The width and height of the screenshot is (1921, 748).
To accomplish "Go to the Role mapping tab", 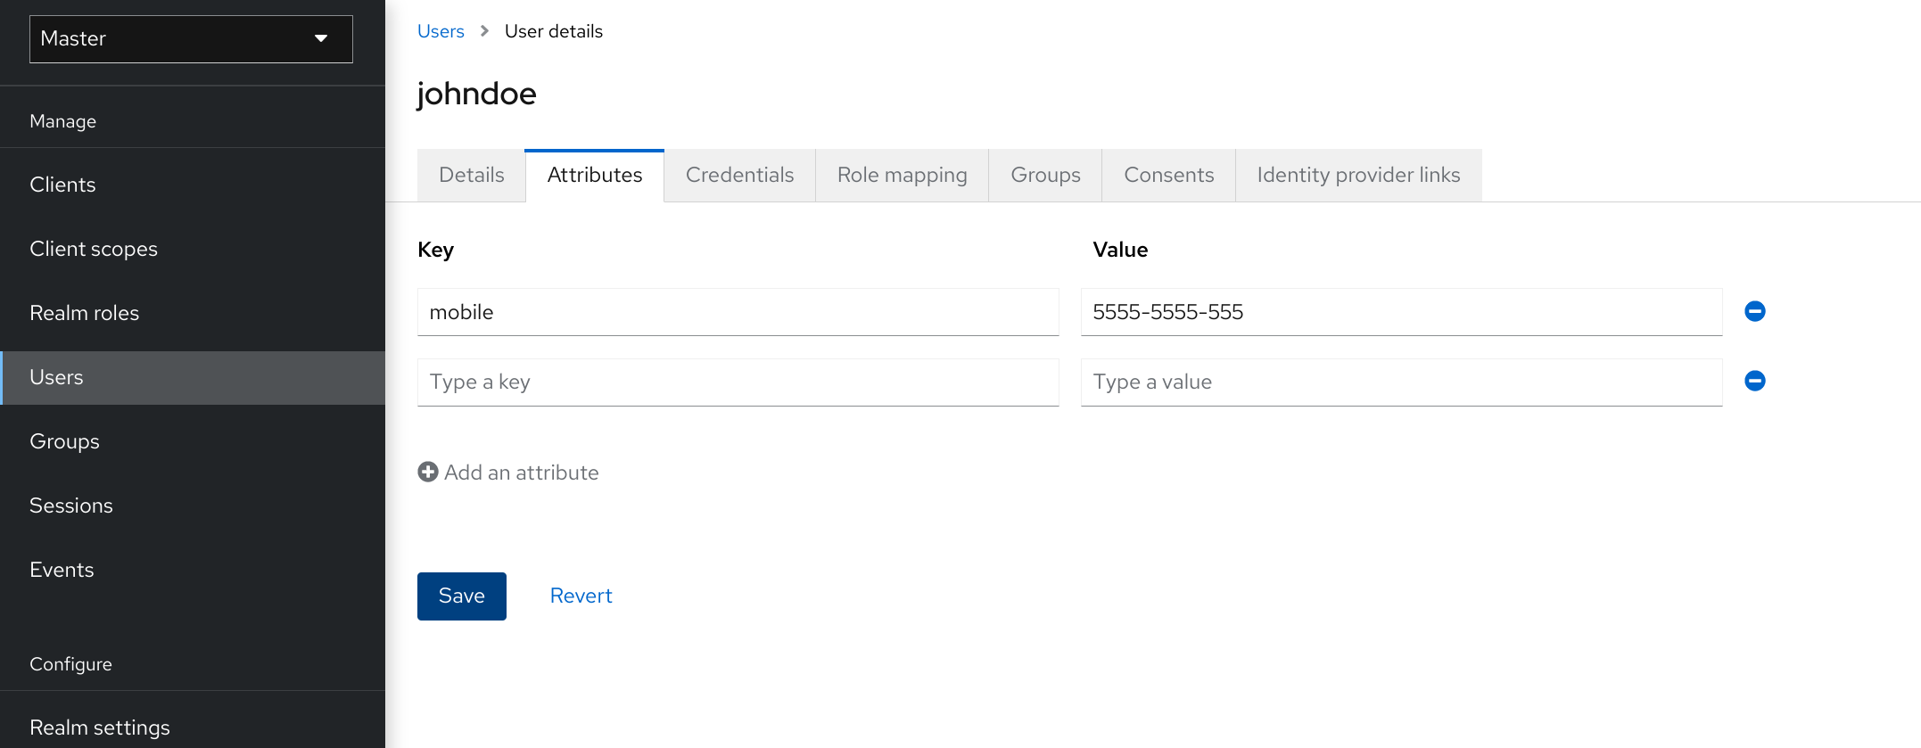I will pos(902,175).
